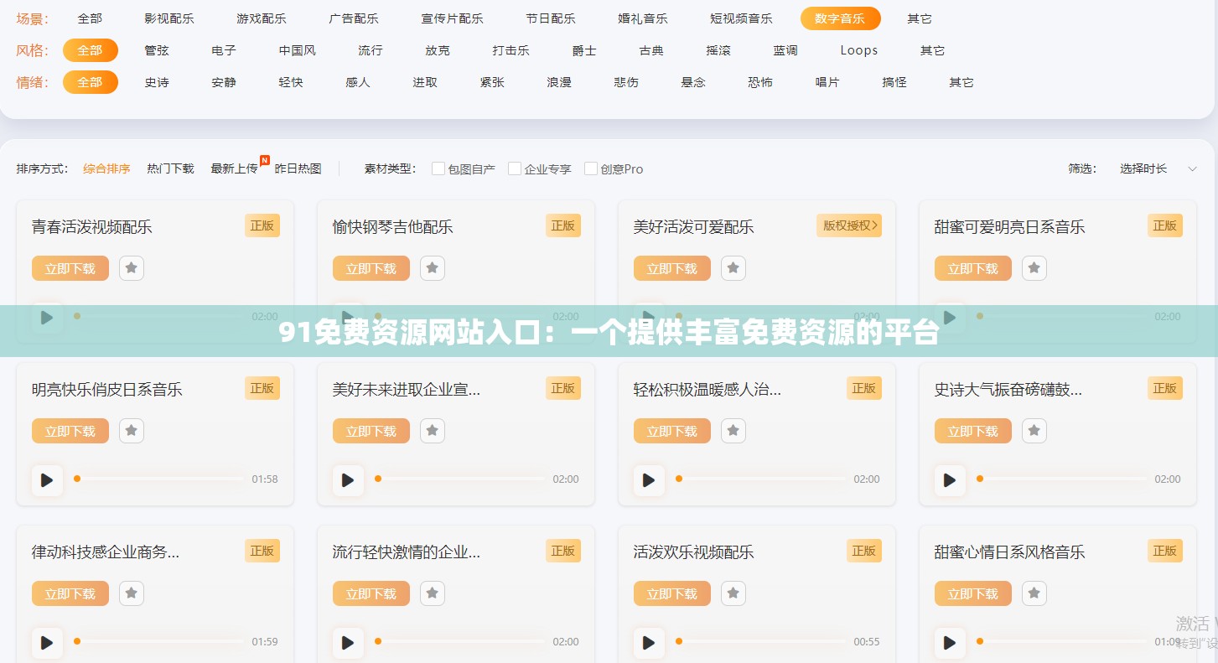Click 正版 badge on 青春活泼视频配乐
Viewport: 1218px width, 663px height.
click(x=262, y=225)
